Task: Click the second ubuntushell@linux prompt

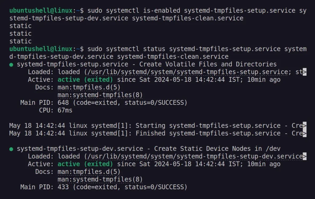Action: pos(41,49)
